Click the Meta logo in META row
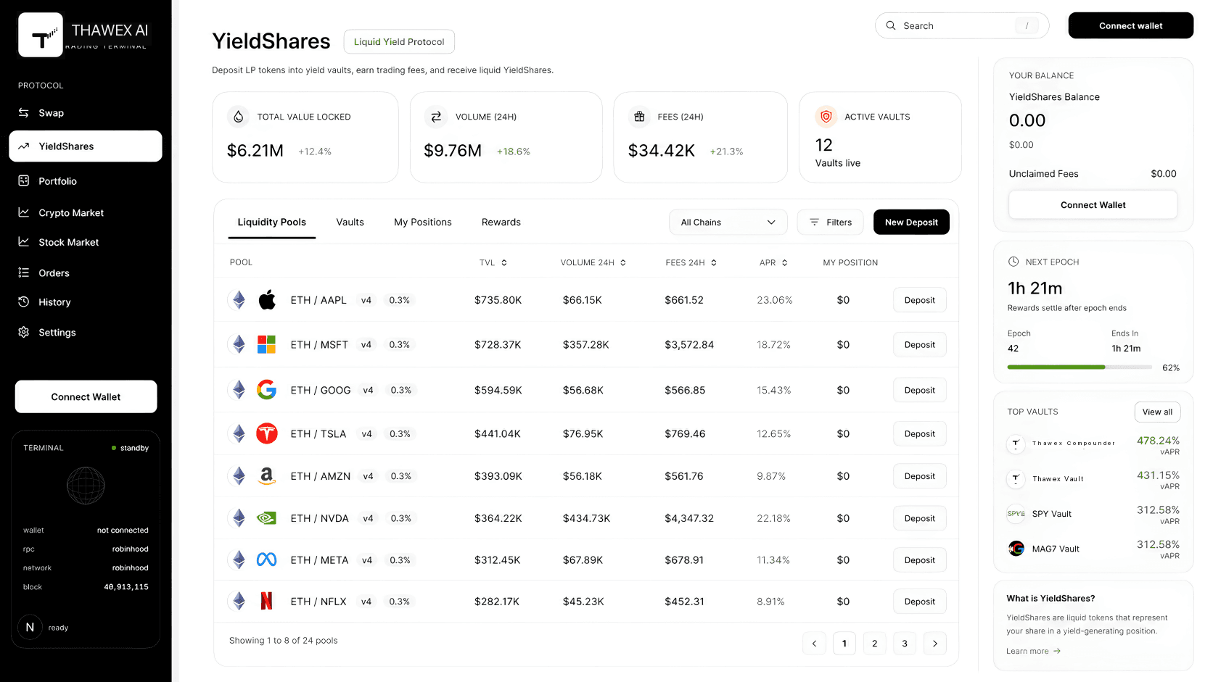 267,560
